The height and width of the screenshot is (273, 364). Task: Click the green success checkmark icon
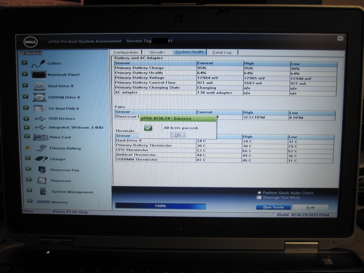coord(148,128)
